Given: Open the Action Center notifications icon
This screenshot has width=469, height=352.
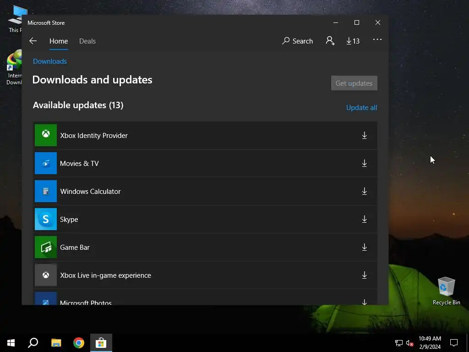Looking at the screenshot, I should [x=454, y=343].
